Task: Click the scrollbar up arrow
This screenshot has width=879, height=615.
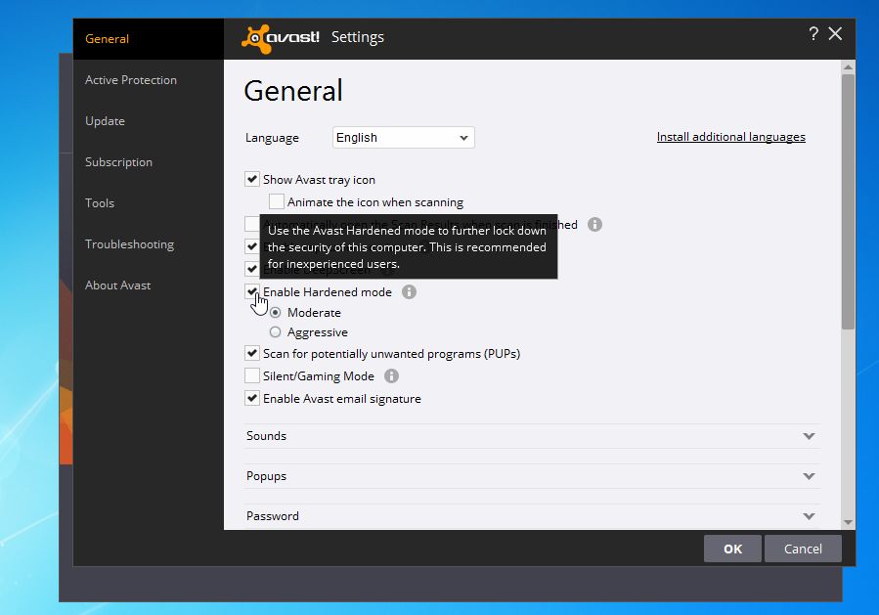Action: (x=848, y=66)
